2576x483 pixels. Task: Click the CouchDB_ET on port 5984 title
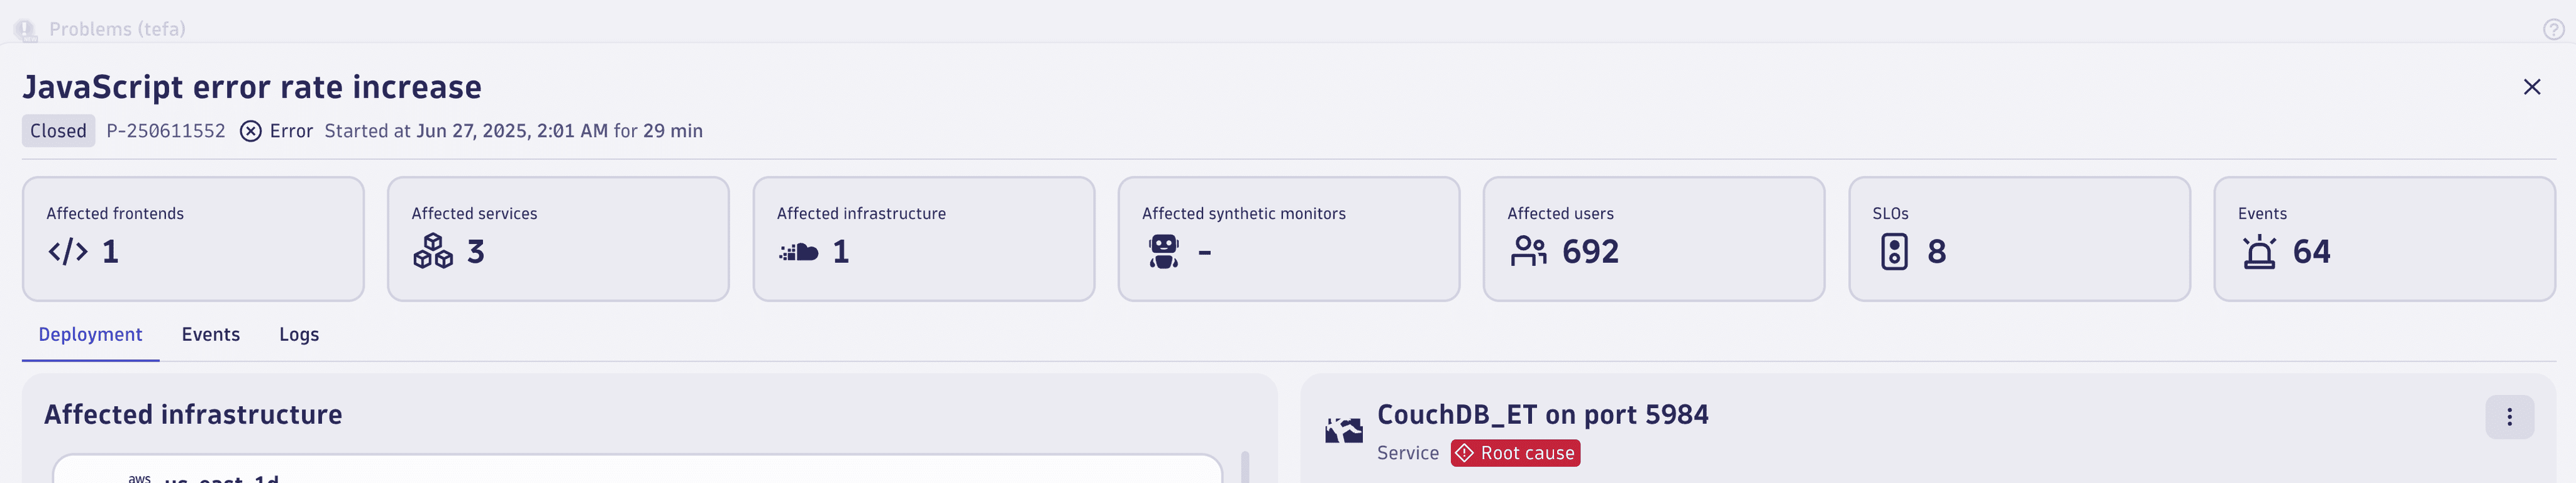tap(1542, 414)
